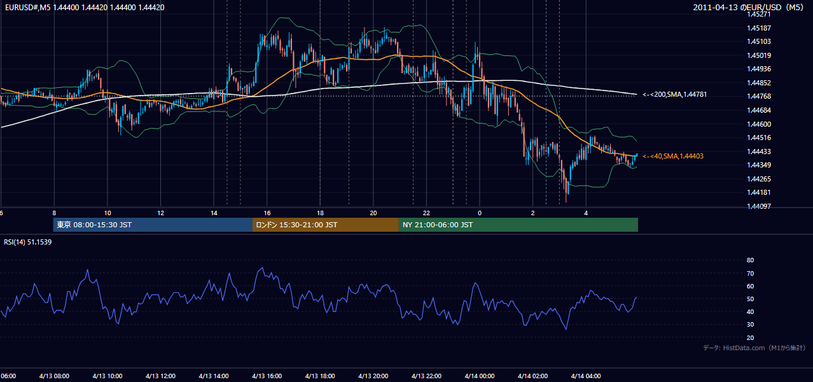Click hour tick label 8 below price chart
813x382 pixels.
click(54, 213)
